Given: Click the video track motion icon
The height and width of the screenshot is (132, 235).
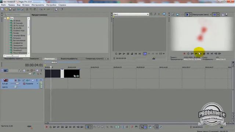Looking at the screenshot, I should pyautogui.click(x=24, y=70).
